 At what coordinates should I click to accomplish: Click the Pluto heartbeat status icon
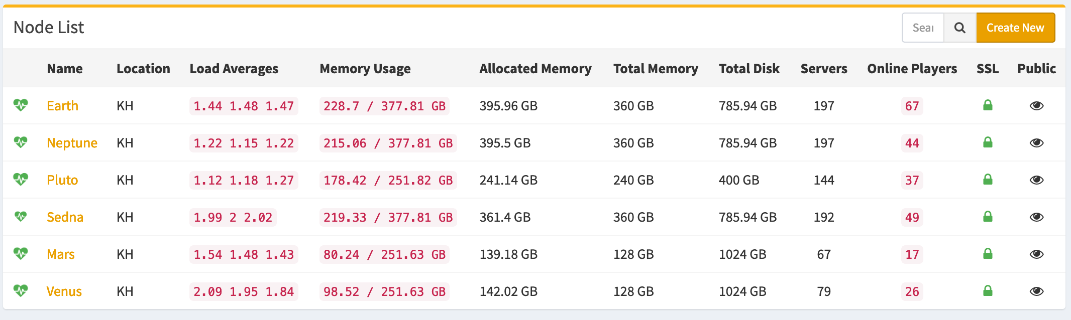coord(21,180)
